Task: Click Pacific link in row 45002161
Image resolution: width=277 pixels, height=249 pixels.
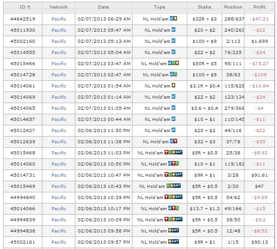Action: click(59, 242)
